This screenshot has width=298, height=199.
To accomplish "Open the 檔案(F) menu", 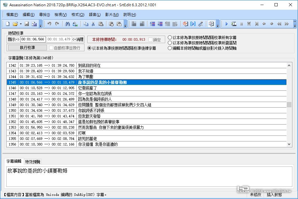I will [12, 15].
